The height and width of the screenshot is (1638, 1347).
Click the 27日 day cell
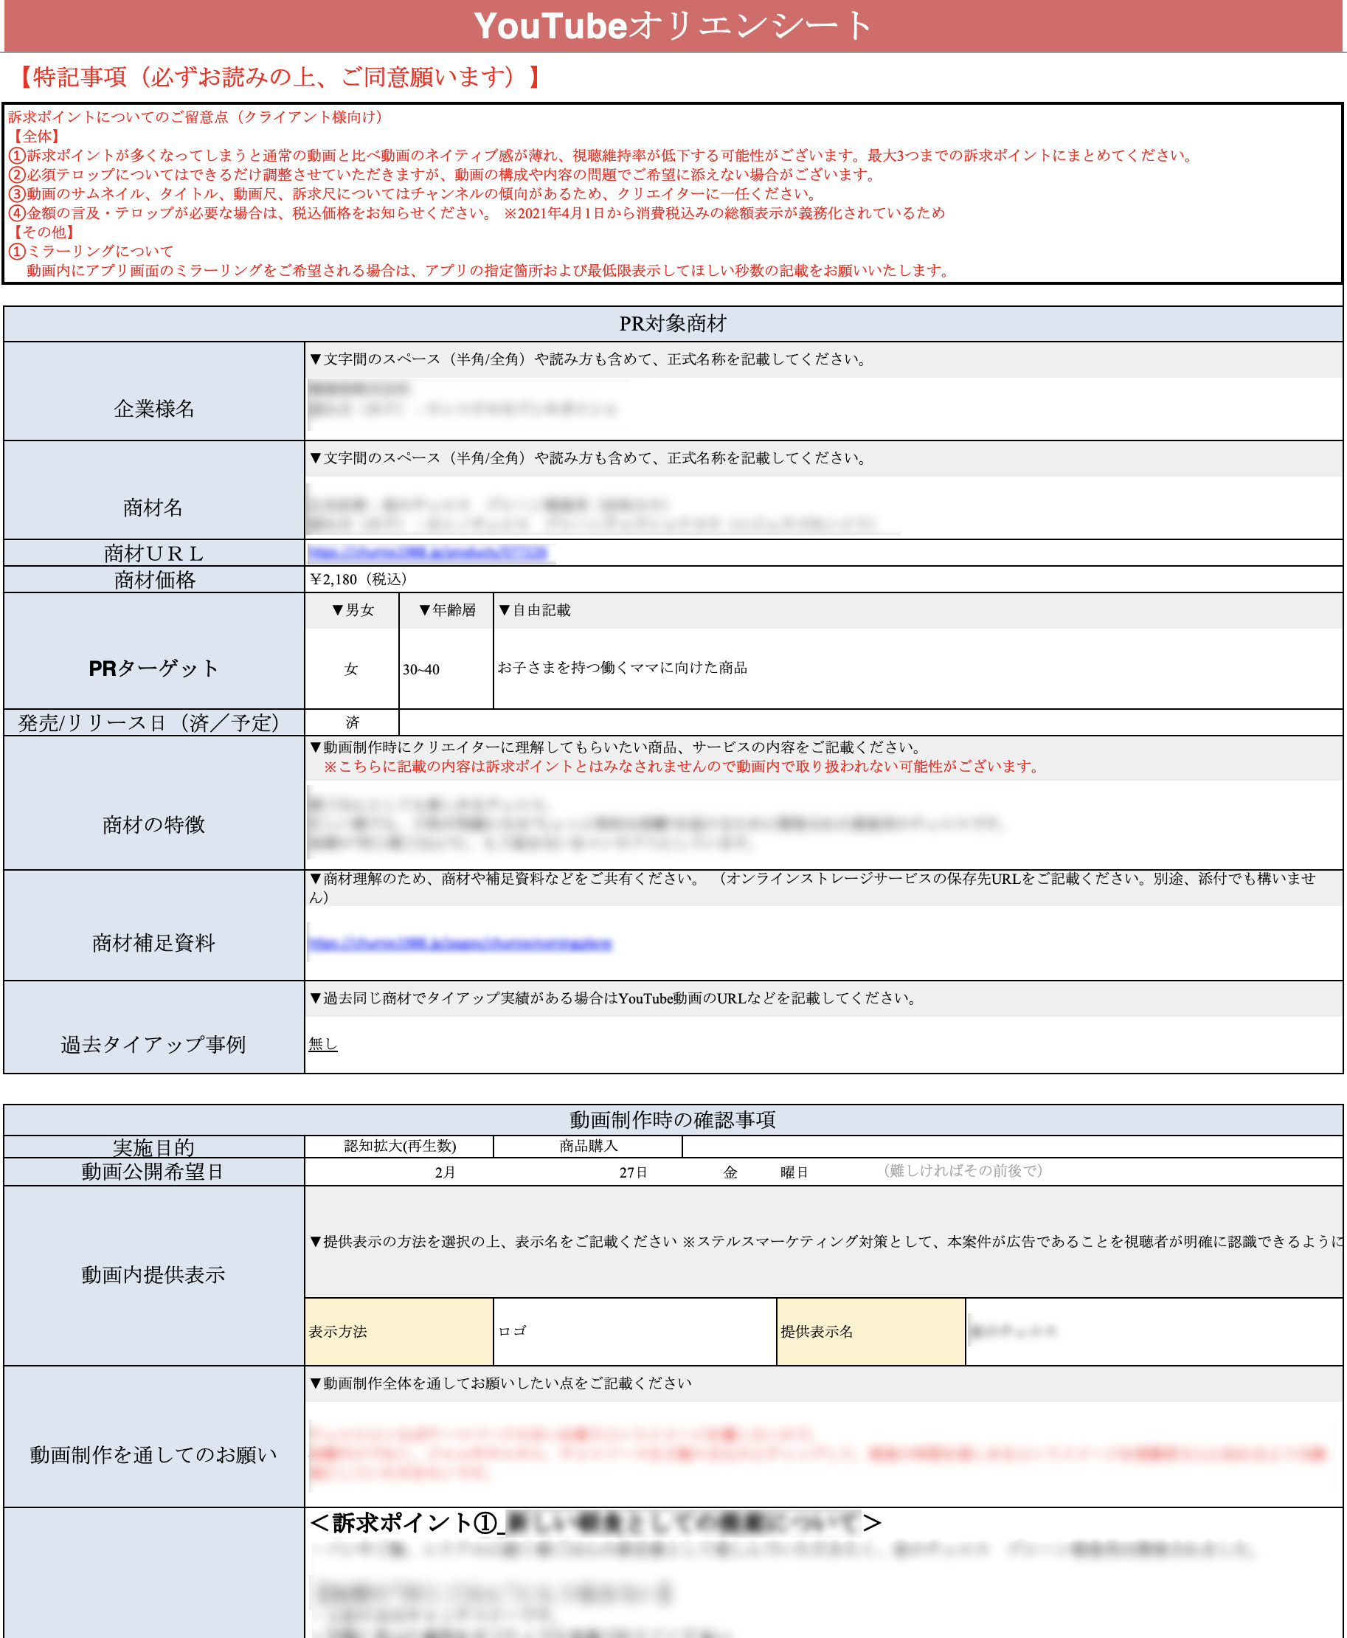633,1172
